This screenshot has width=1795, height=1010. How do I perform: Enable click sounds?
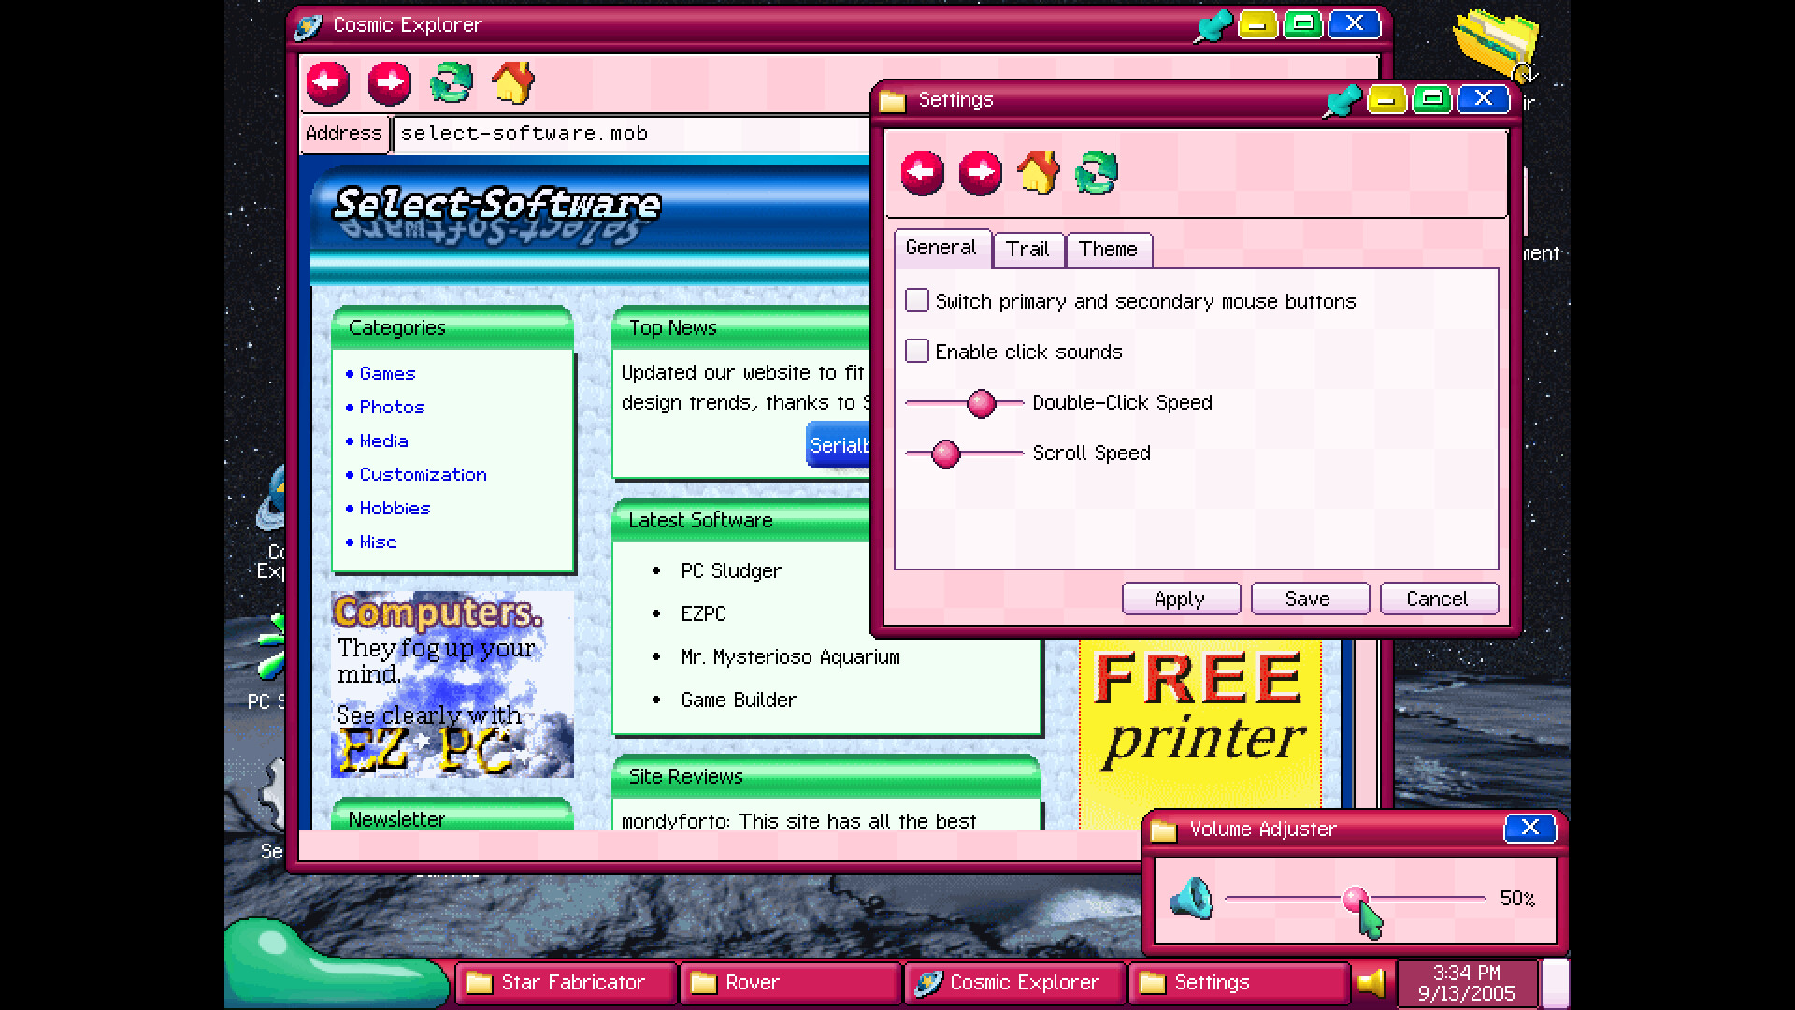(x=916, y=351)
